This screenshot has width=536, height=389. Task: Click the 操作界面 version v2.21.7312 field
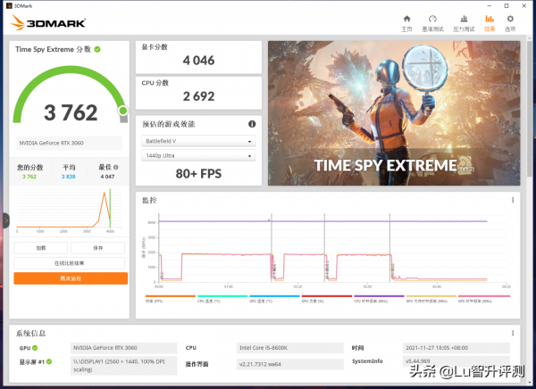[289, 364]
